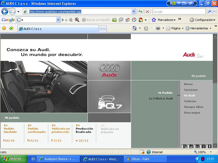Click the compass icon on Google toolbar
Screen dimensions: 218x163
coord(134,20)
